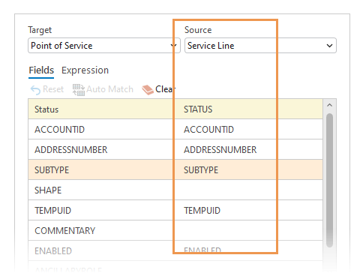Click the empty source cell for SHAPE
Screen dimensions: 363x273
click(x=248, y=190)
